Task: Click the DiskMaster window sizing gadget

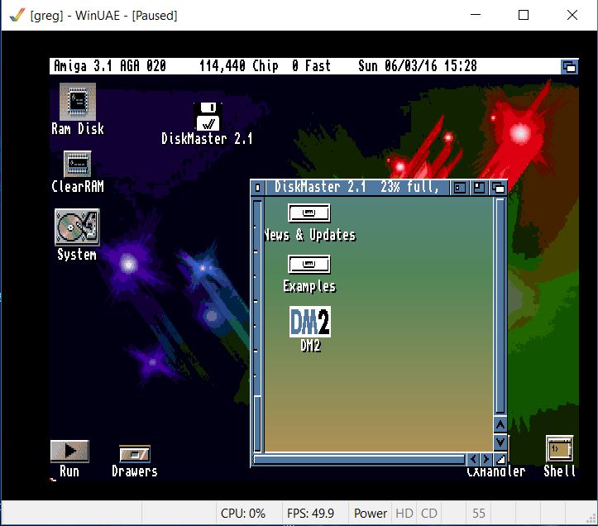Action: (x=500, y=459)
